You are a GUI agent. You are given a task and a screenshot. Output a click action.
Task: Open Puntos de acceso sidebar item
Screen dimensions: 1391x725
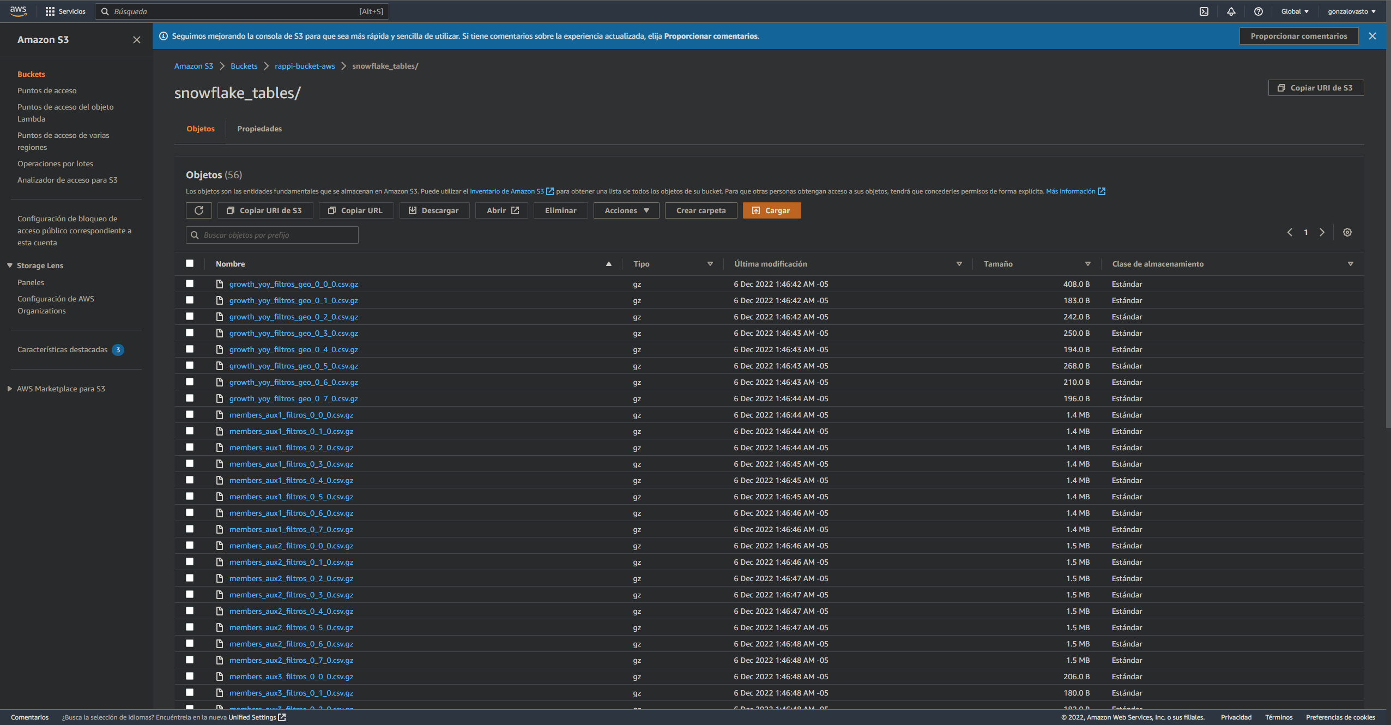coord(47,90)
